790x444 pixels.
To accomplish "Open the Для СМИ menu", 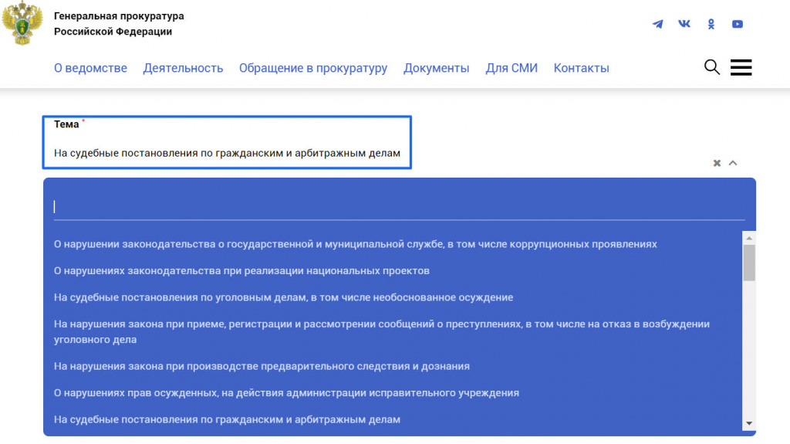I will [x=511, y=68].
